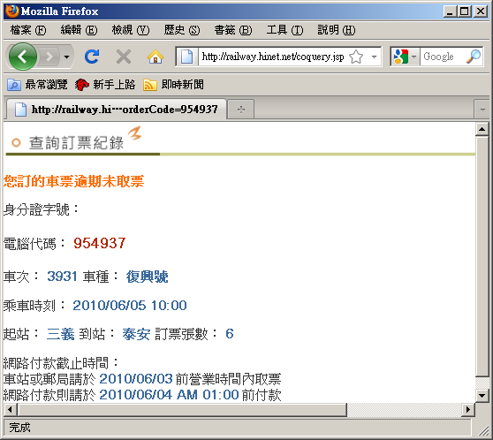Viewport: 493px width, 440px height.
Task: Click the grey Stop loading X icon
Action: click(124, 57)
